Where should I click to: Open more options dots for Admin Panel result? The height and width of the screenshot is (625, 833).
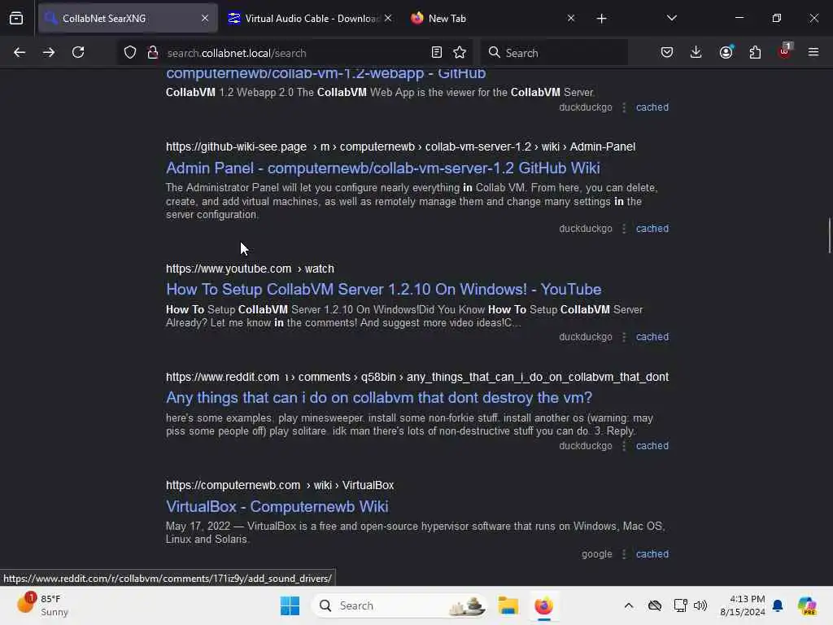click(624, 229)
